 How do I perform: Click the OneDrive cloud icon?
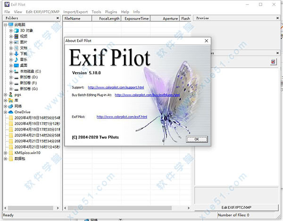11,112
